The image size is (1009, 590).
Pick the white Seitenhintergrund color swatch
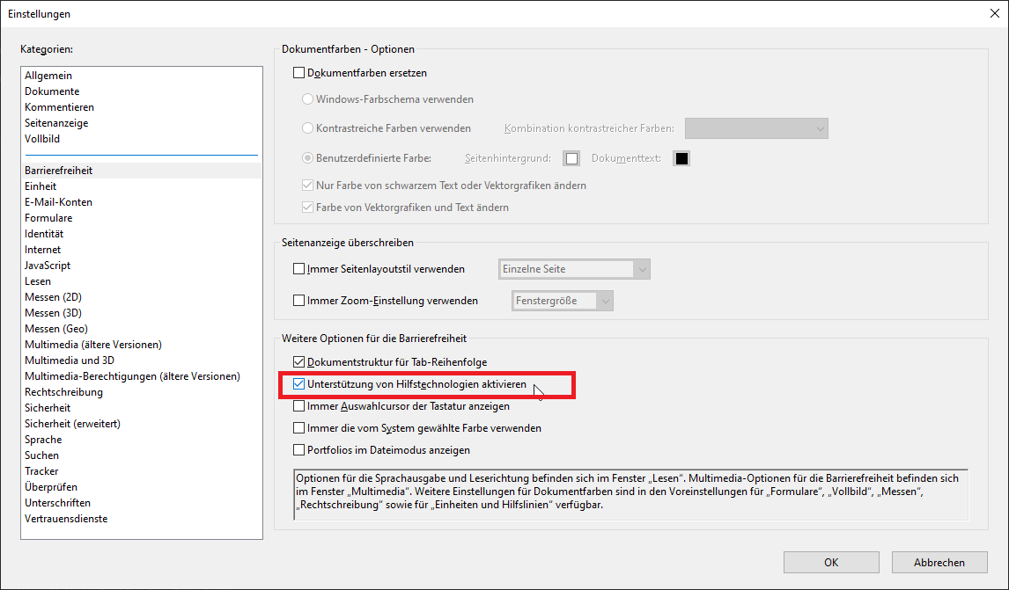click(x=572, y=159)
